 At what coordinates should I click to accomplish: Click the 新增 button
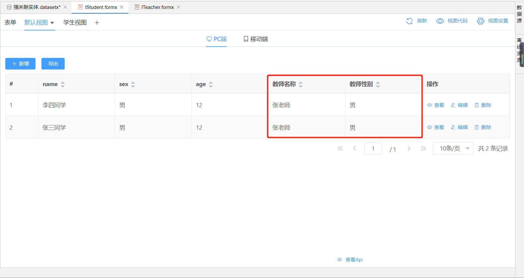[20, 64]
